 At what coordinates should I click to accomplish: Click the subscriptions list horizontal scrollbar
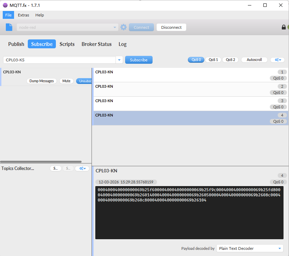pyautogui.click(x=41, y=162)
